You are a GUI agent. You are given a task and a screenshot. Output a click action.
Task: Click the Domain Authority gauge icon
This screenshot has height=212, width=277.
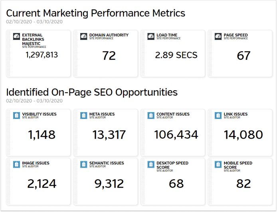point(84,36)
